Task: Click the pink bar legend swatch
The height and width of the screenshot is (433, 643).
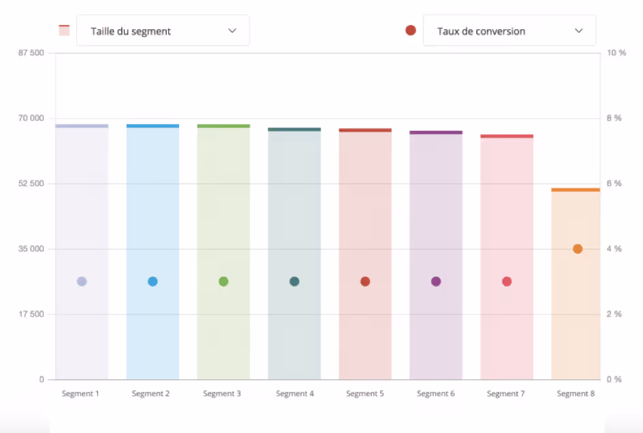Action: click(x=63, y=30)
